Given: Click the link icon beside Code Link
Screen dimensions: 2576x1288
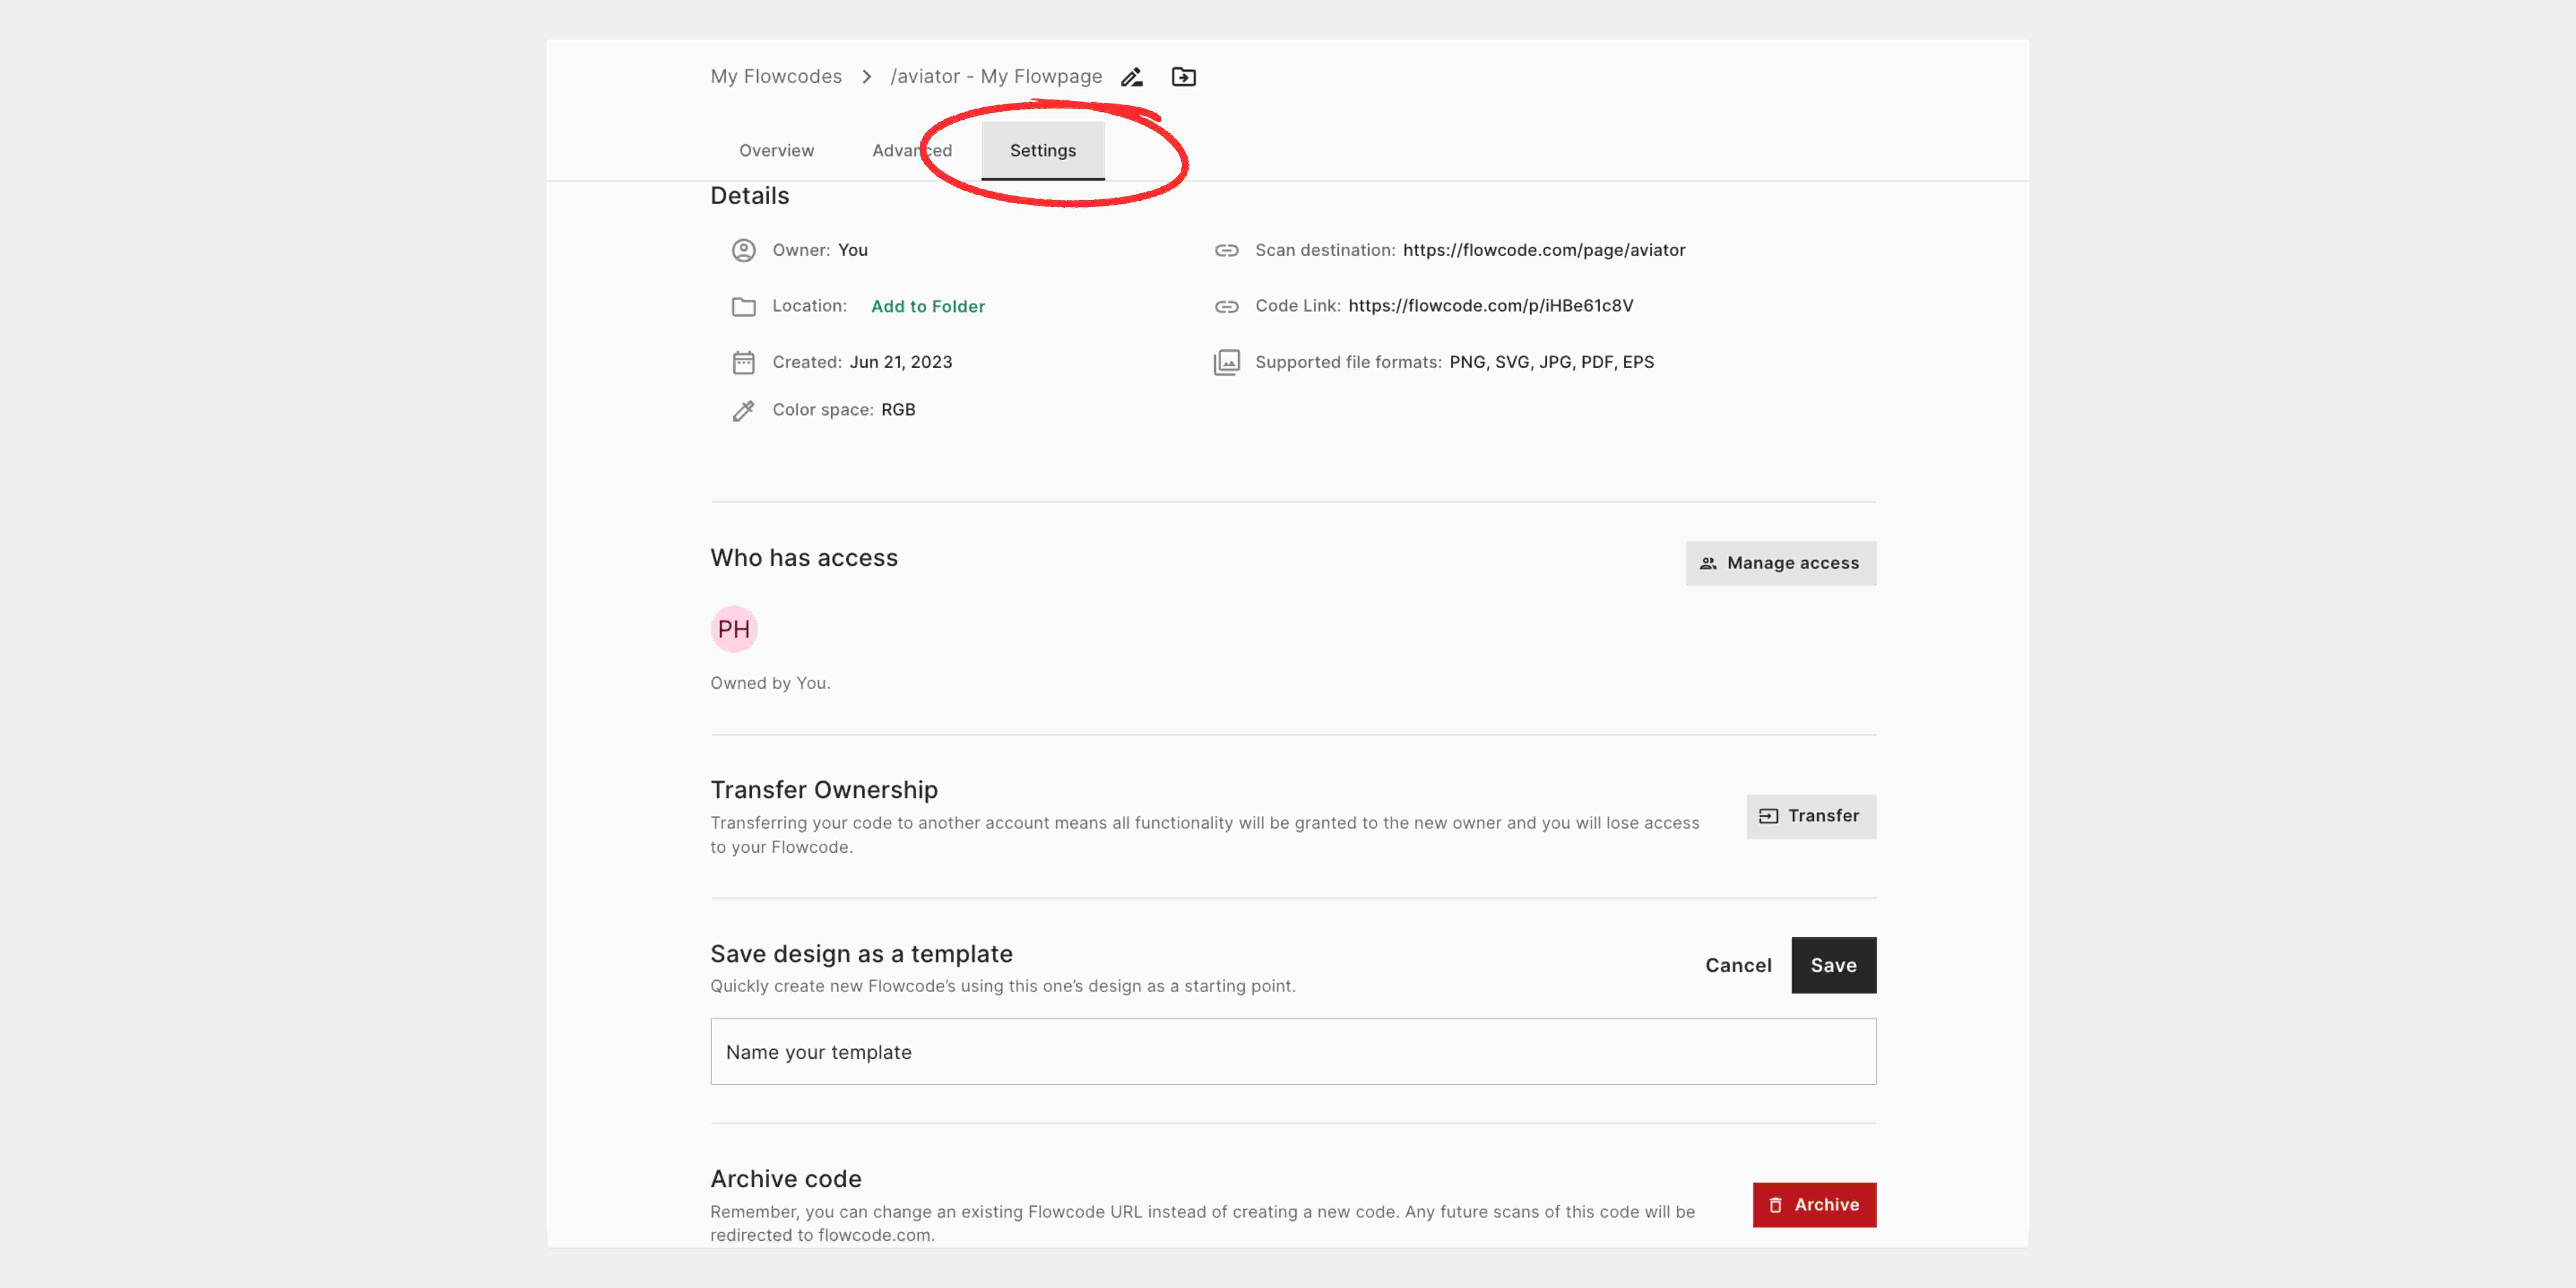Looking at the screenshot, I should [x=1226, y=306].
